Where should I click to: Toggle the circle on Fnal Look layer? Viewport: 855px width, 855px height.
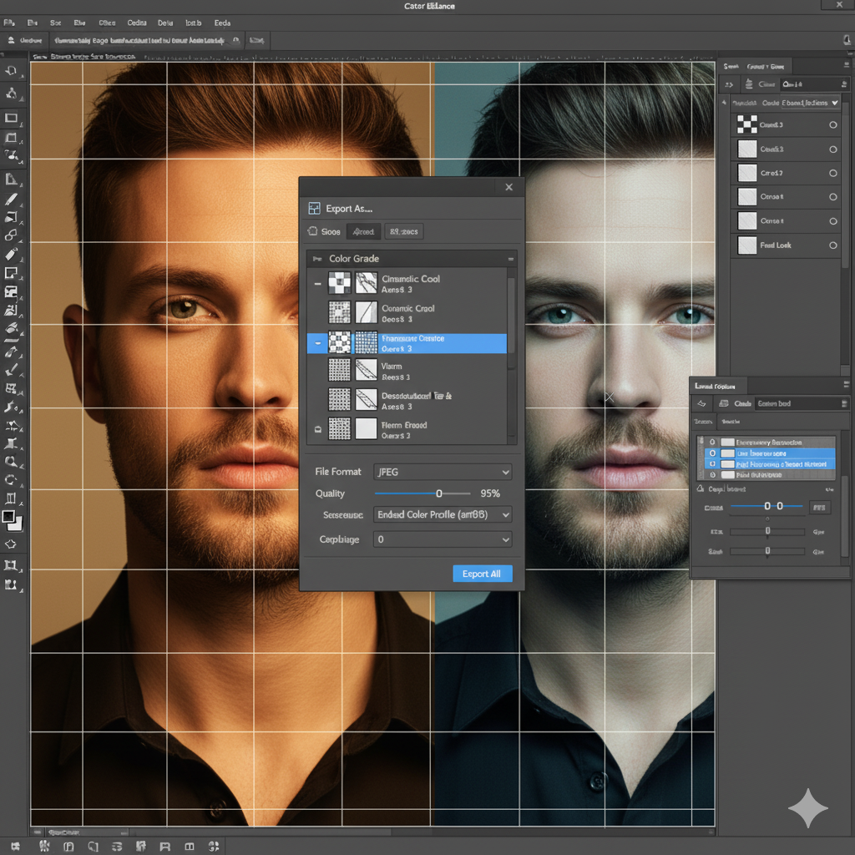point(832,245)
